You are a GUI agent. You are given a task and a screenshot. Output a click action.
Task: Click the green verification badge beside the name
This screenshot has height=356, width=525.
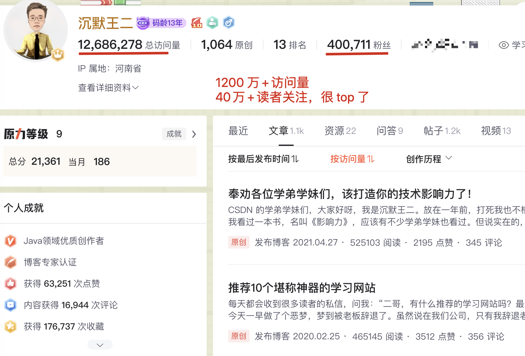point(212,22)
